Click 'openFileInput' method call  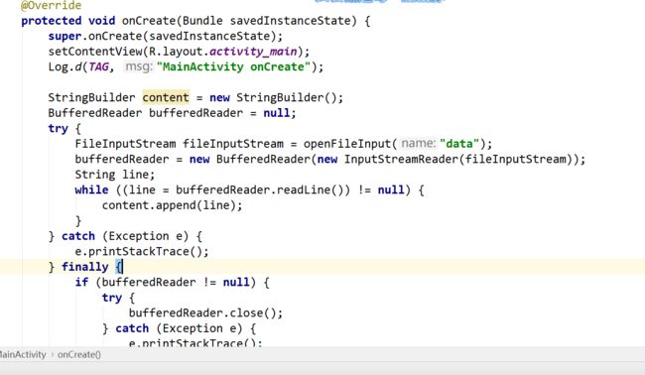pyautogui.click(x=347, y=144)
